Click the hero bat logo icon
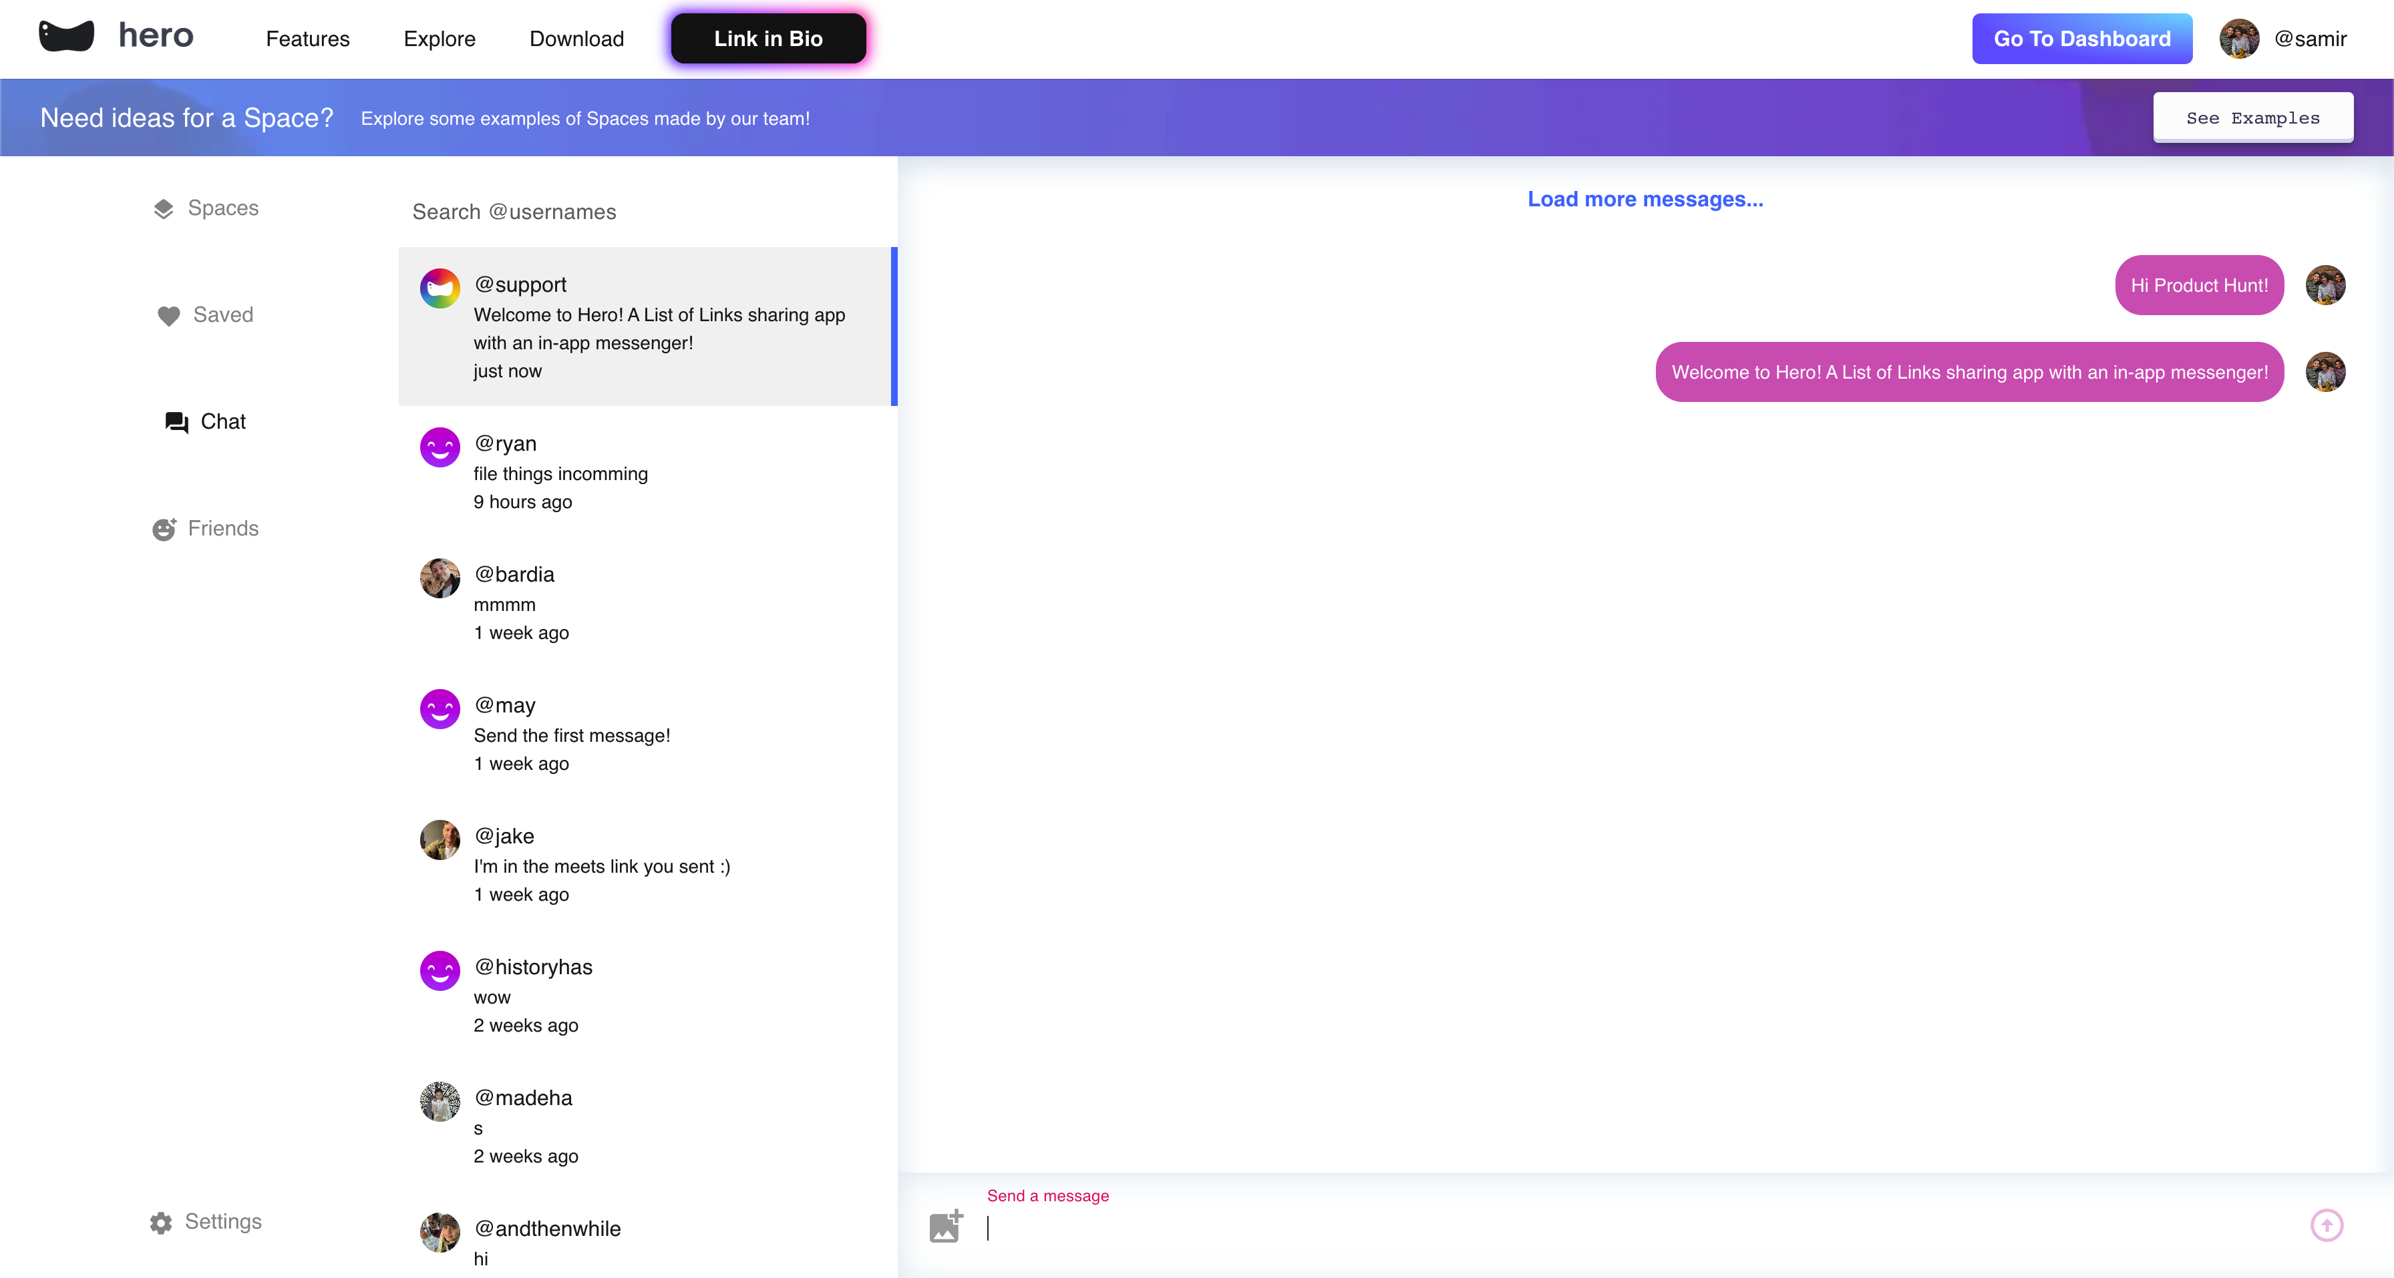This screenshot has width=2394, height=1278. coord(66,36)
